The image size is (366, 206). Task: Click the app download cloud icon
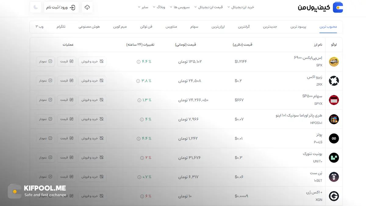pyautogui.click(x=87, y=7)
